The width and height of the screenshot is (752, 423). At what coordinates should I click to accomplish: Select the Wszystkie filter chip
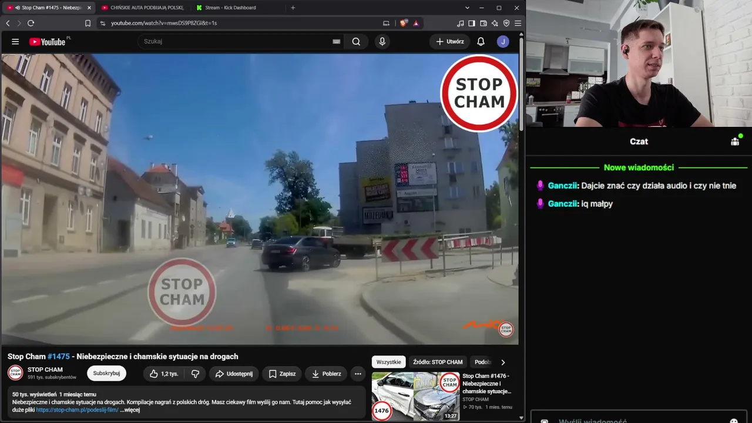(388, 362)
